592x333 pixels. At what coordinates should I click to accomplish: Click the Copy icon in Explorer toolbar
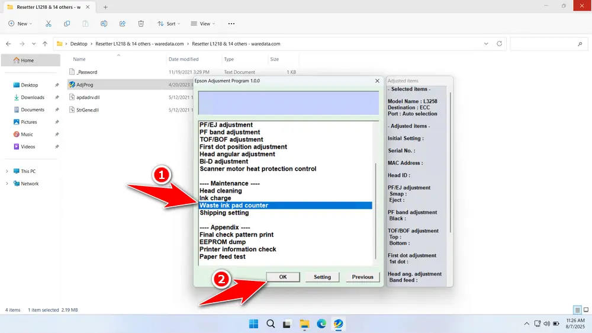pos(67,24)
